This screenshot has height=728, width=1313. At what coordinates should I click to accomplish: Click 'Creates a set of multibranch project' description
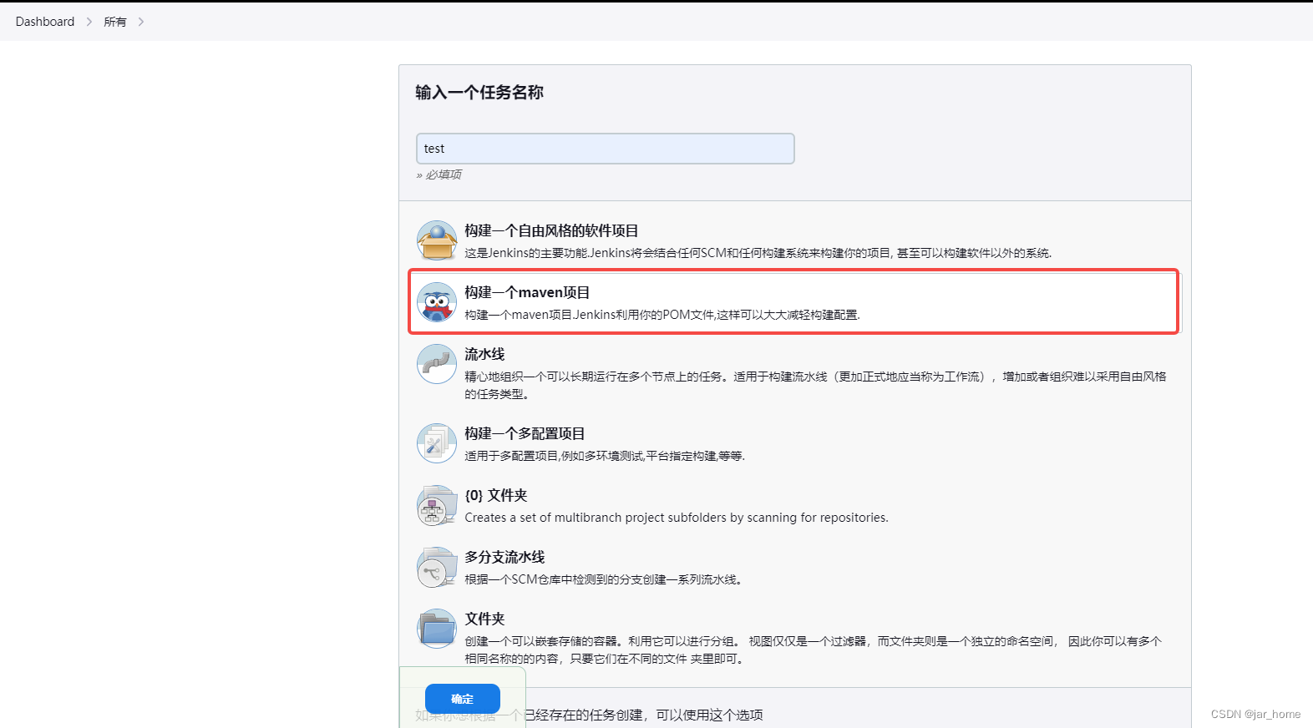tap(677, 518)
